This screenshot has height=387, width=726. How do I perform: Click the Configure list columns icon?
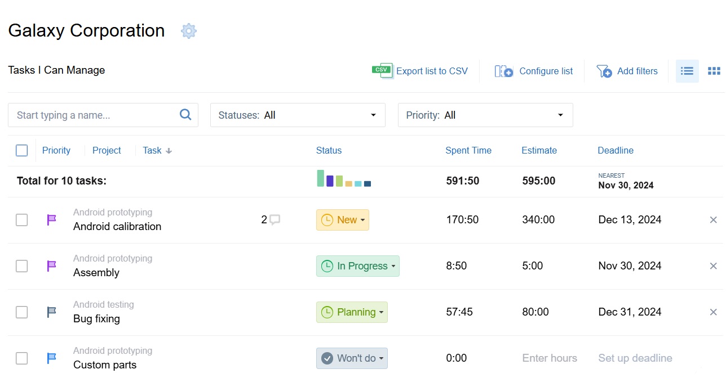(x=504, y=71)
